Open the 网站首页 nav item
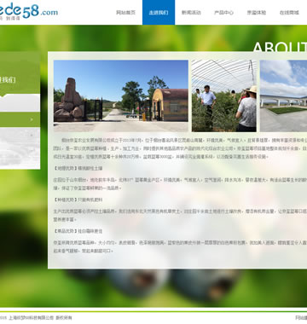This screenshot has height=324, width=307. 125,13
